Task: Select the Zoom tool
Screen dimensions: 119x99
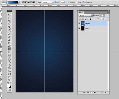Action: (x=9, y=80)
